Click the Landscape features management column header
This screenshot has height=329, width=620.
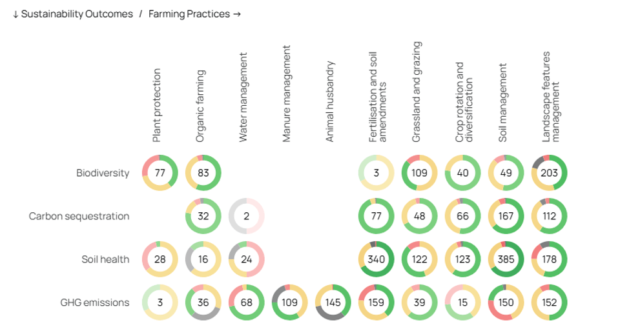click(x=551, y=97)
